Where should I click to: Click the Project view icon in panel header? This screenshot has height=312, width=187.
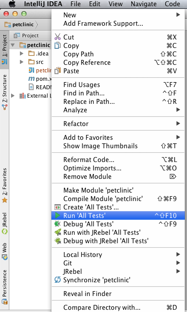(16, 36)
